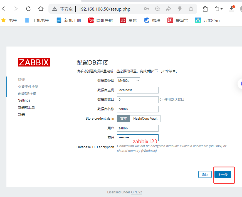Click the insecure site warning triangle
The height and width of the screenshot is (197, 242).
point(55,9)
